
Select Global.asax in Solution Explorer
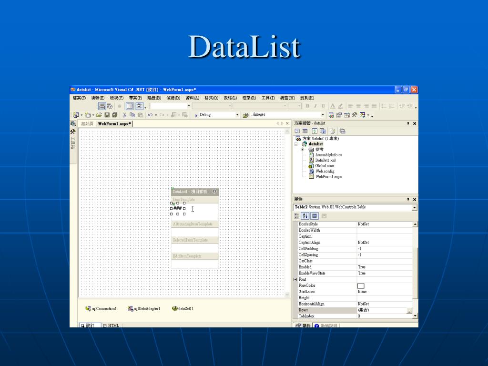coord(324,166)
